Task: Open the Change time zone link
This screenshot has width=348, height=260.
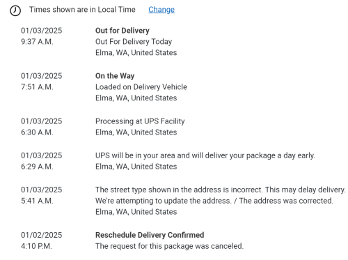Action: 161,10
